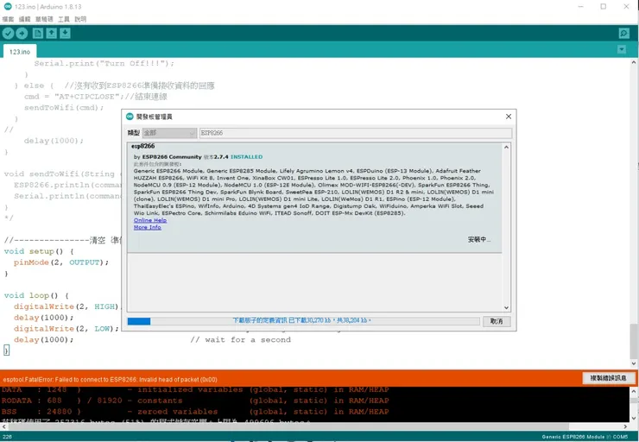The image size is (639, 442).
Task: Click the ESP8266 search field
Action: 356,133
